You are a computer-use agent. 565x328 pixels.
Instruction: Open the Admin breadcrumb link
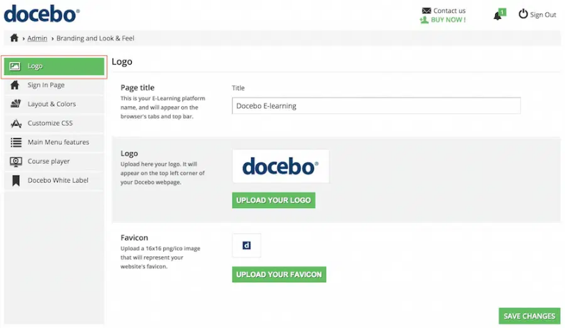[37, 38]
